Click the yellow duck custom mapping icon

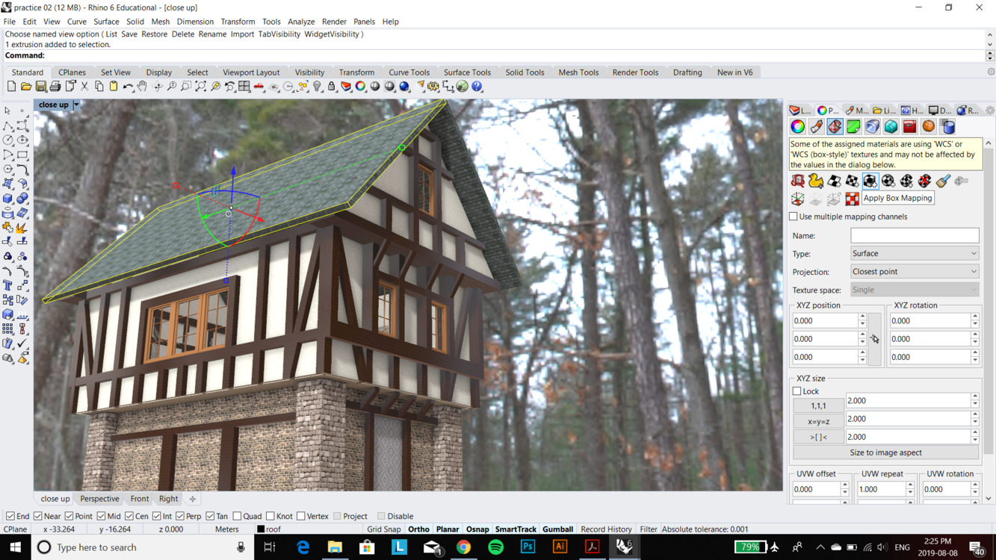[816, 181]
